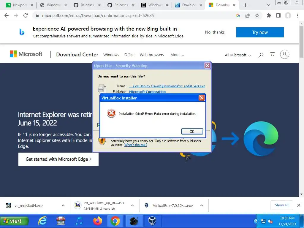The image size is (304, 228).
Task: Click the Google icon in the address bar
Action: [x=238, y=15]
